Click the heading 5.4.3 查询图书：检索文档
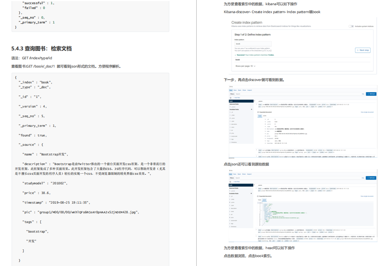The height and width of the screenshot is (266, 385). [x=41, y=49]
